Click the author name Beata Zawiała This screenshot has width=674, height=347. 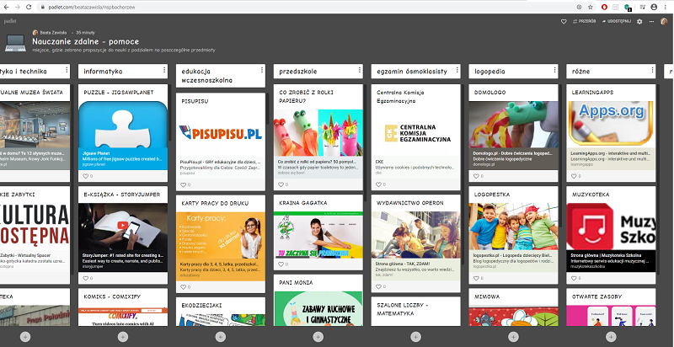54,33
